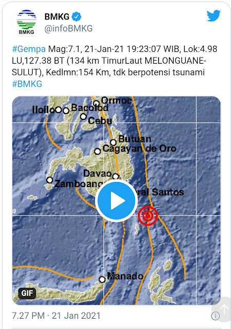Click the scroll-to-top arrow button

[x=224, y=309]
